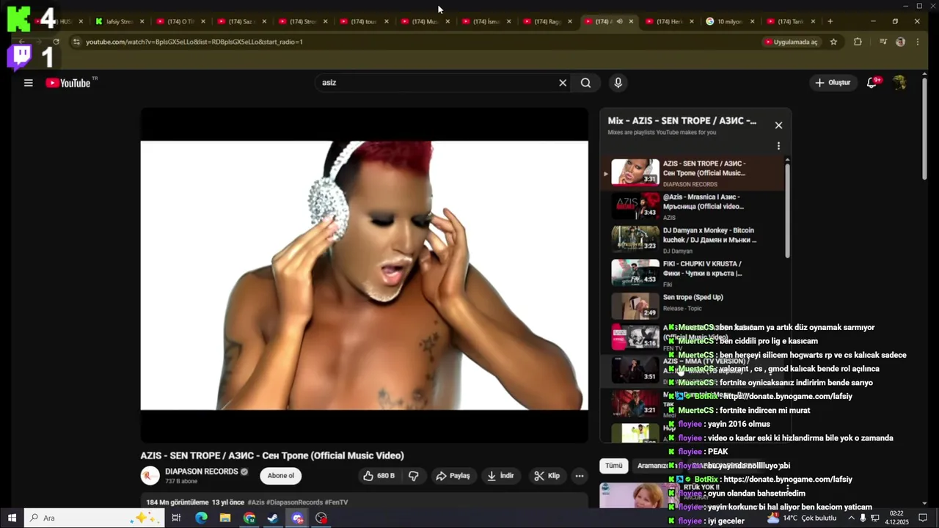Open Mix playlist three-dot options
The image size is (939, 528).
click(778, 146)
